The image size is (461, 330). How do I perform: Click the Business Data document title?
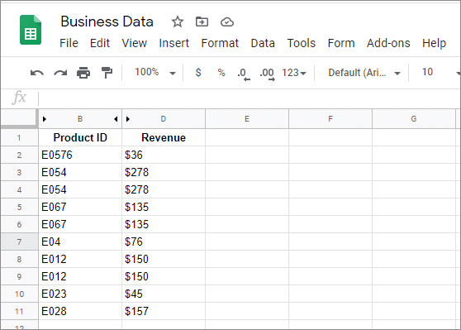[x=107, y=22]
